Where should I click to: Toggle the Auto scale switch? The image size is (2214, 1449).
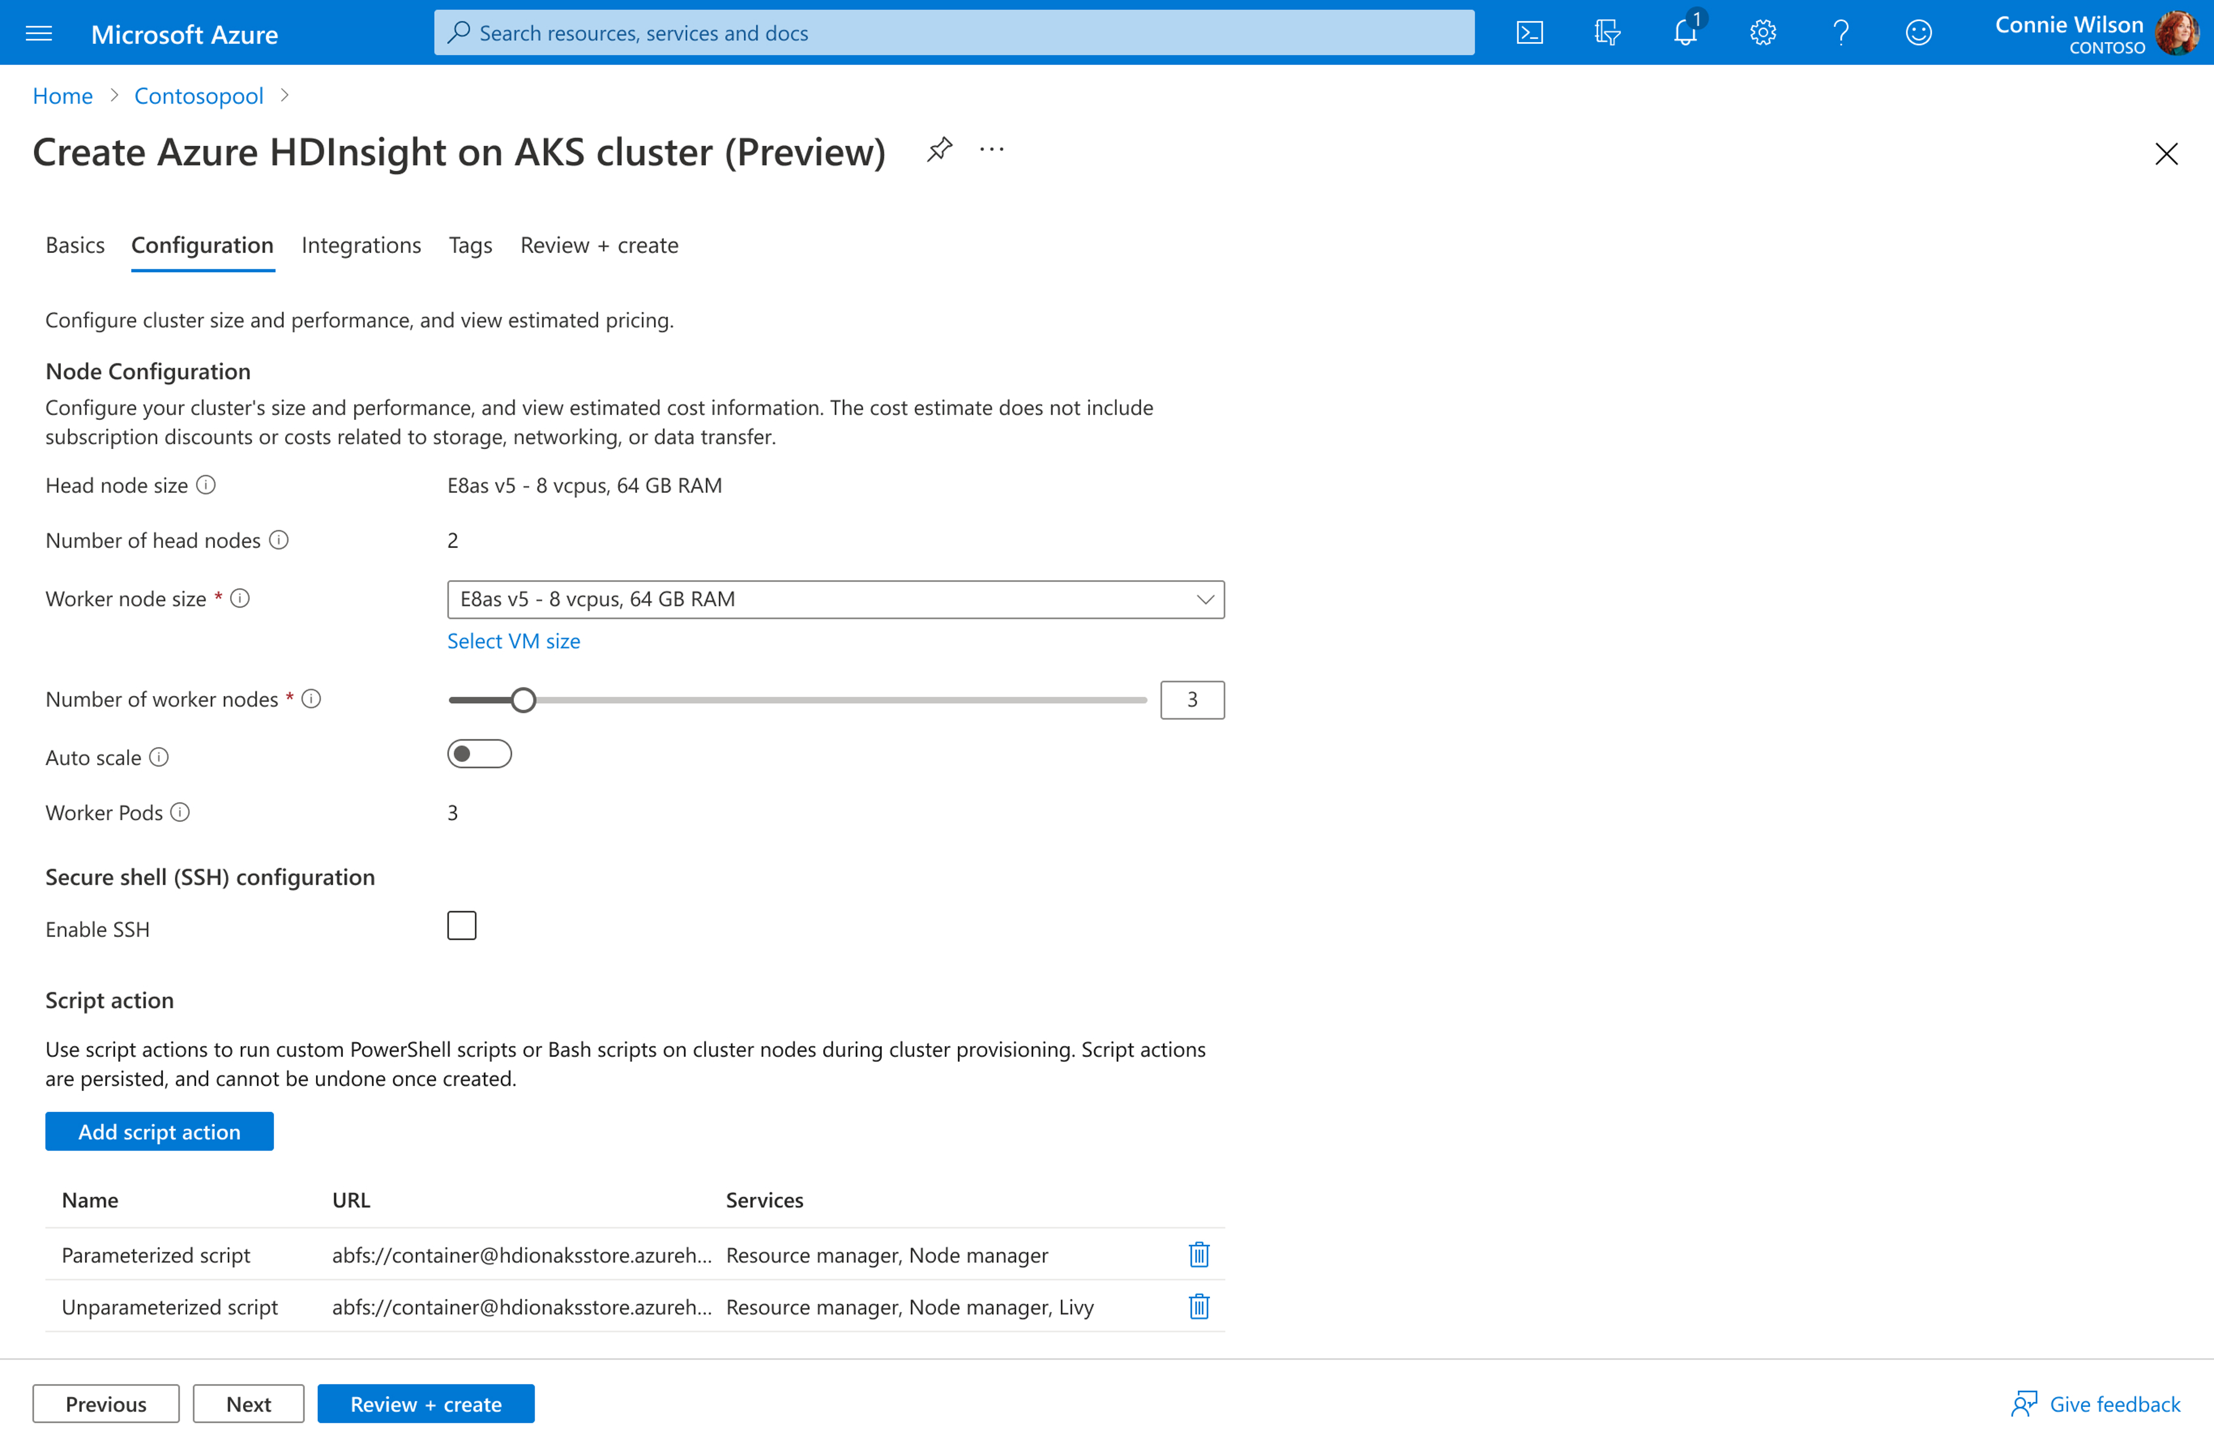tap(479, 754)
